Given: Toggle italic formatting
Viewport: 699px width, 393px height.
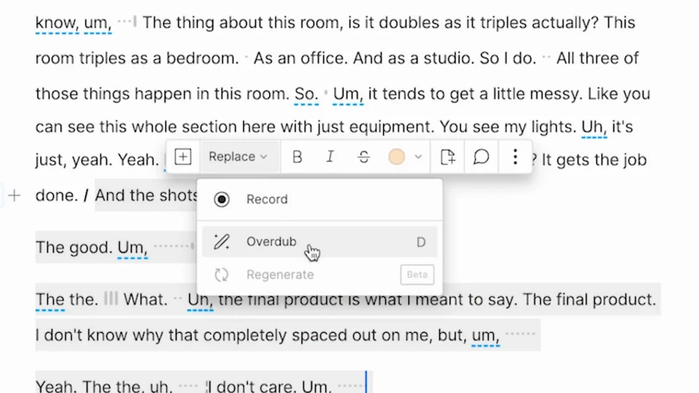Looking at the screenshot, I should [x=330, y=157].
